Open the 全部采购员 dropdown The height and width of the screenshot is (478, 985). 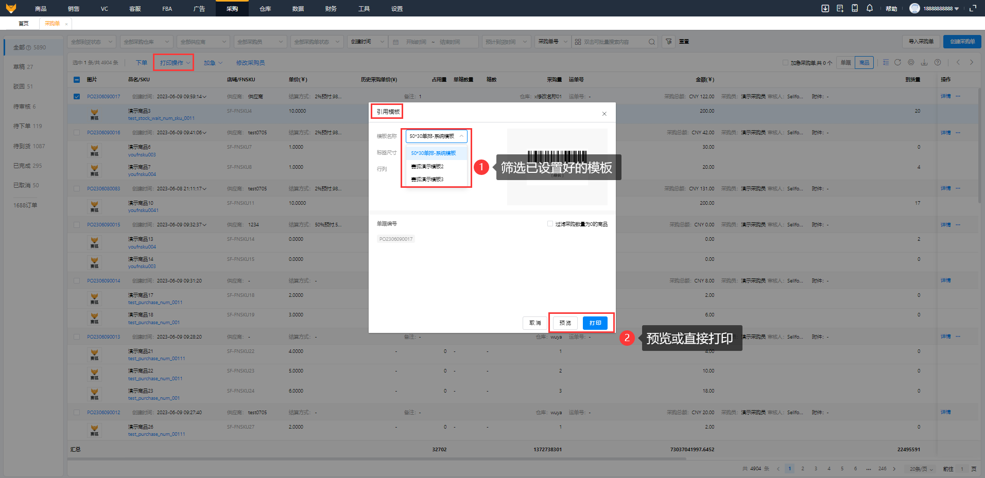pyautogui.click(x=260, y=42)
